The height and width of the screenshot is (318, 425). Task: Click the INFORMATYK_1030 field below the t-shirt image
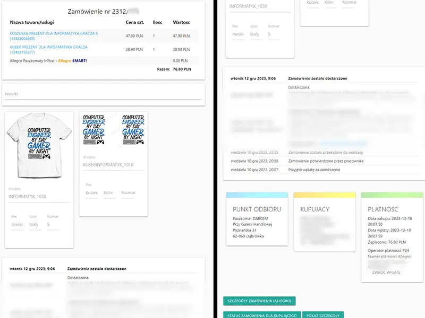(x=39, y=197)
